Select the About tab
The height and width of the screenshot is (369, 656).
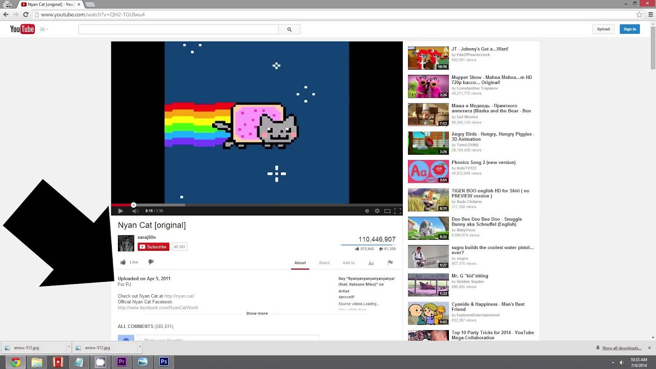[300, 262]
